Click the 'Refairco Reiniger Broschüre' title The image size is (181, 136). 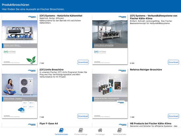click(x=146, y=70)
